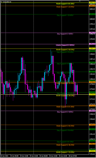Click the 1804.25 price scale value
This screenshot has height=158, width=96.
tap(92, 9)
